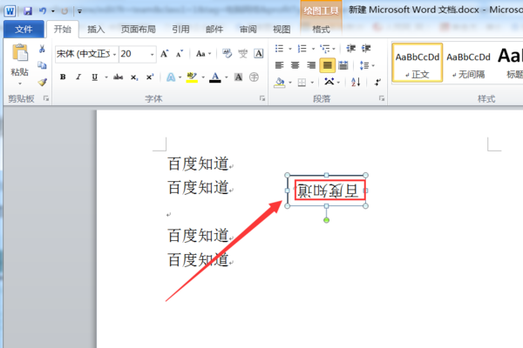Click the Cut scissors icon
The image size is (523, 348).
(x=42, y=49)
